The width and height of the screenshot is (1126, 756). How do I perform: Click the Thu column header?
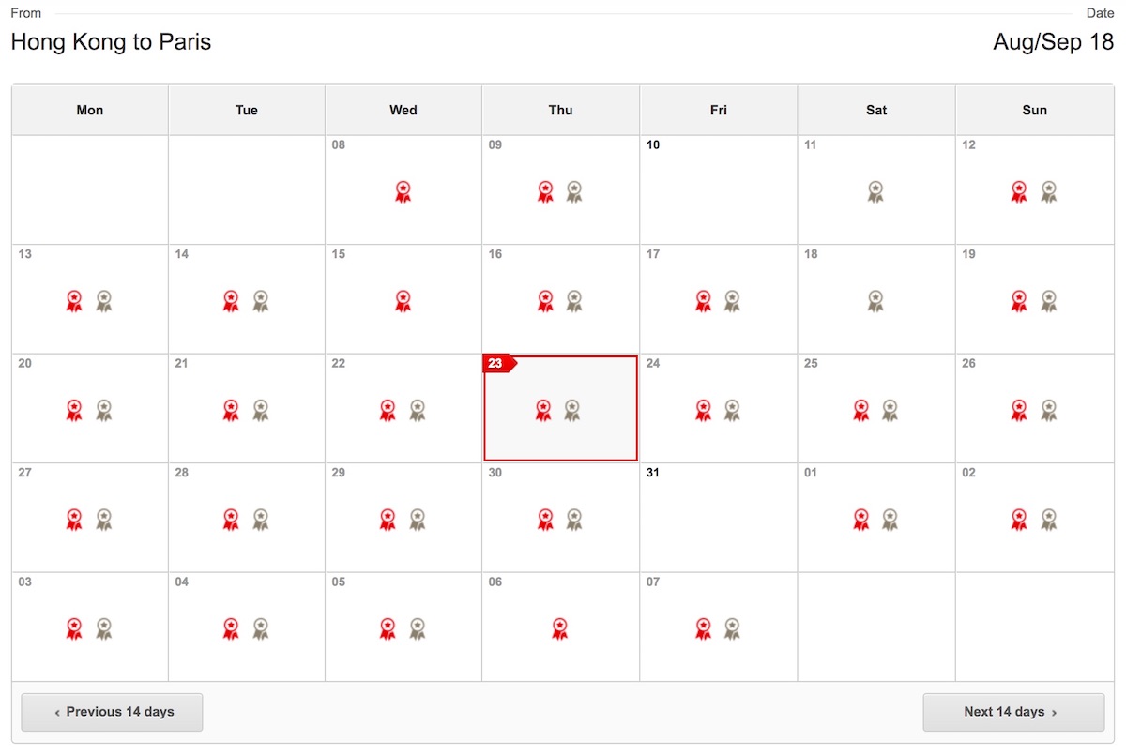[x=561, y=110]
